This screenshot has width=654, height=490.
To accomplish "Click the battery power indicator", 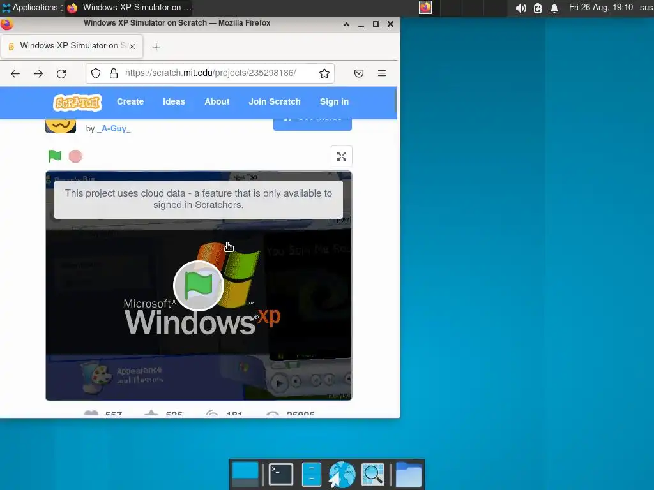I will pyautogui.click(x=538, y=8).
